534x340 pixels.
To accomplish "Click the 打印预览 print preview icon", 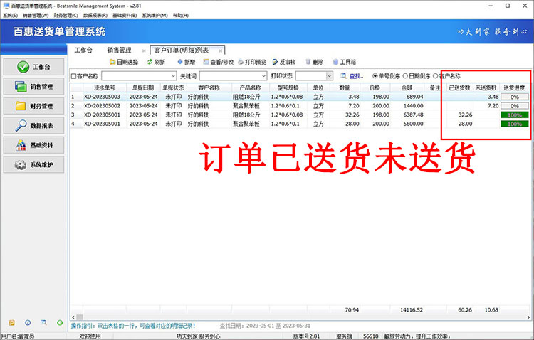I will [x=242, y=62].
